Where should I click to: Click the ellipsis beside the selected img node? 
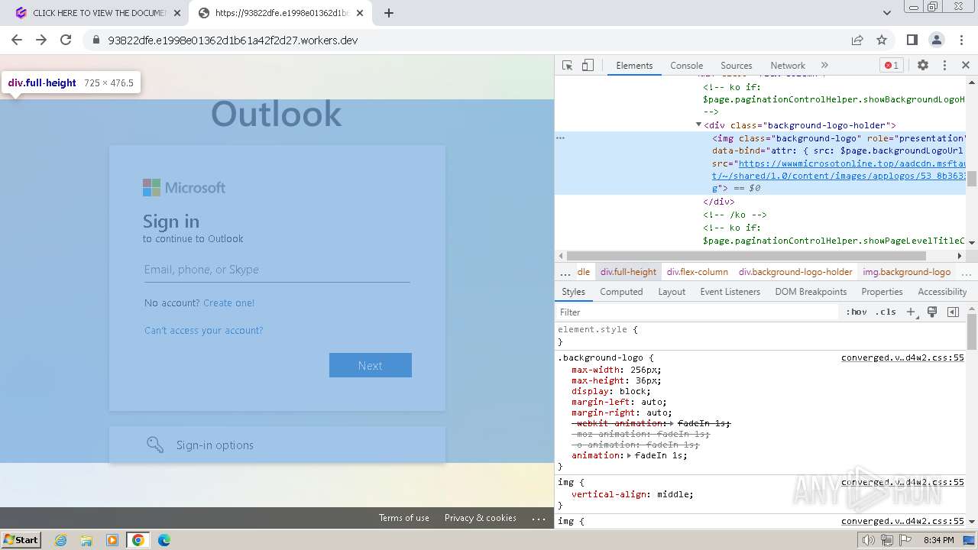[560, 138]
